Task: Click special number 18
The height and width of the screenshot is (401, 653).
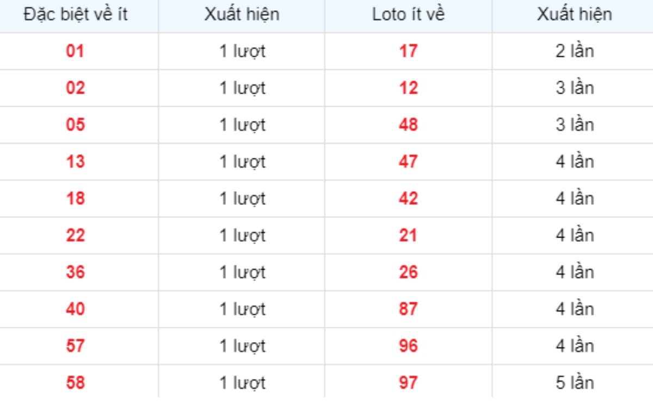Action: [76, 199]
